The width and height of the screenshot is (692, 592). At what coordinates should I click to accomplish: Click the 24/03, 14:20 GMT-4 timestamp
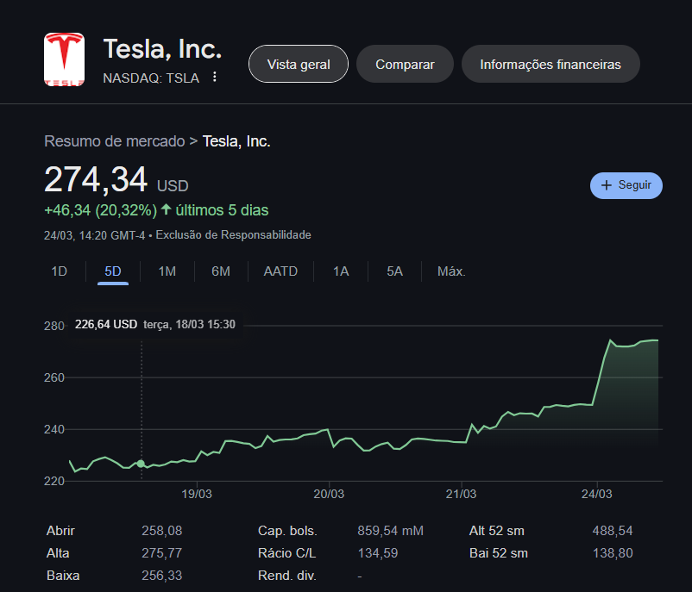94,235
